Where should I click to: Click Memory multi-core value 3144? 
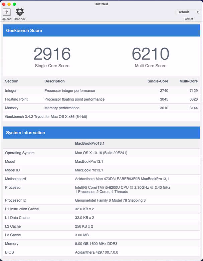point(194,108)
